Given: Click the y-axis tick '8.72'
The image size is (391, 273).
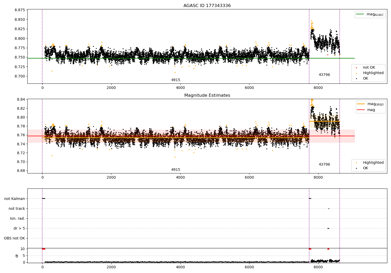Looking at the screenshot, I should tap(21, 153).
